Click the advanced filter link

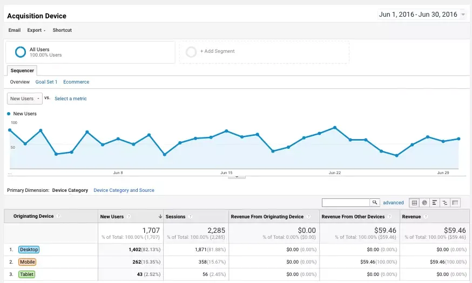(393, 203)
